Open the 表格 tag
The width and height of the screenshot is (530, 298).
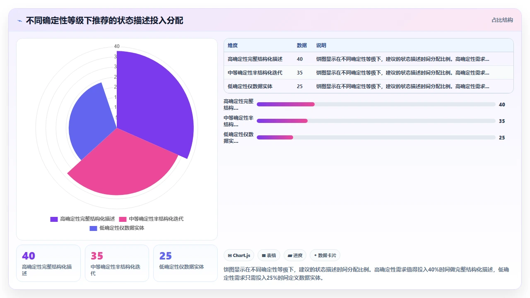tap(269, 255)
